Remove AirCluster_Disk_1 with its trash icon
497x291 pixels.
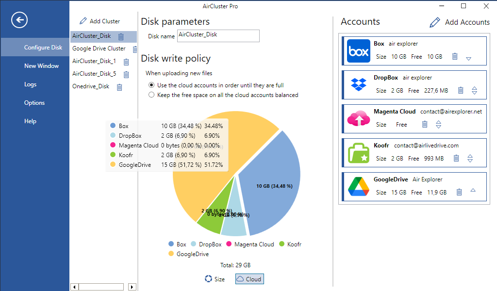coord(126,62)
